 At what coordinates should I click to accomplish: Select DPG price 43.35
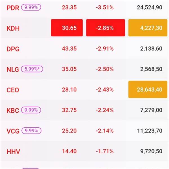coord(69,49)
